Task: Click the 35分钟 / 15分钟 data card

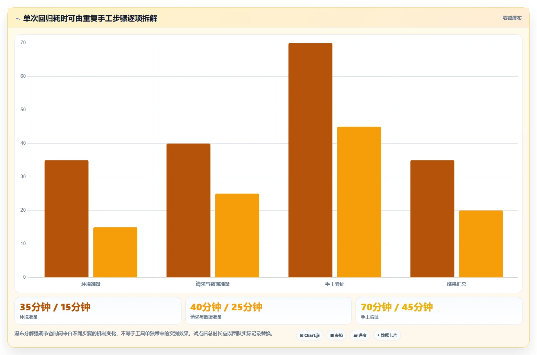Action: tap(98, 311)
